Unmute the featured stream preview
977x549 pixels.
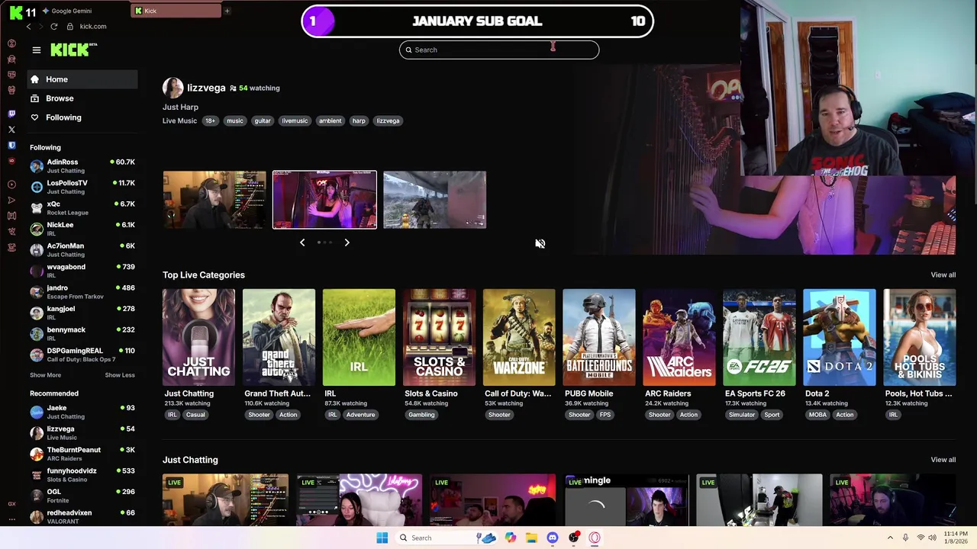(540, 244)
